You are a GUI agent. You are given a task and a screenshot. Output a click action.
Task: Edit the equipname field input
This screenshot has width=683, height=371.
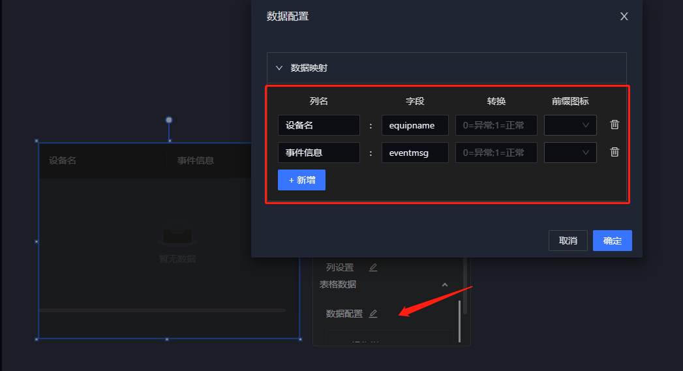pyautogui.click(x=415, y=125)
